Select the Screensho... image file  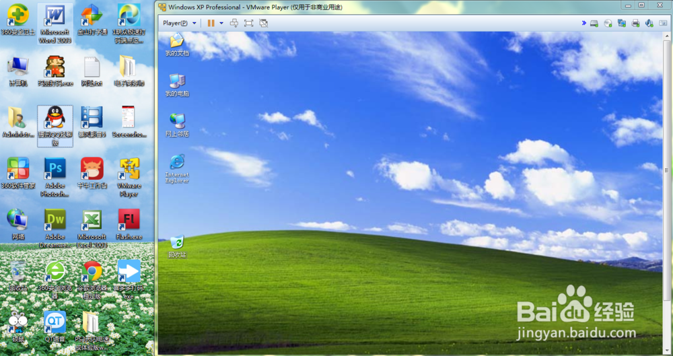click(129, 122)
